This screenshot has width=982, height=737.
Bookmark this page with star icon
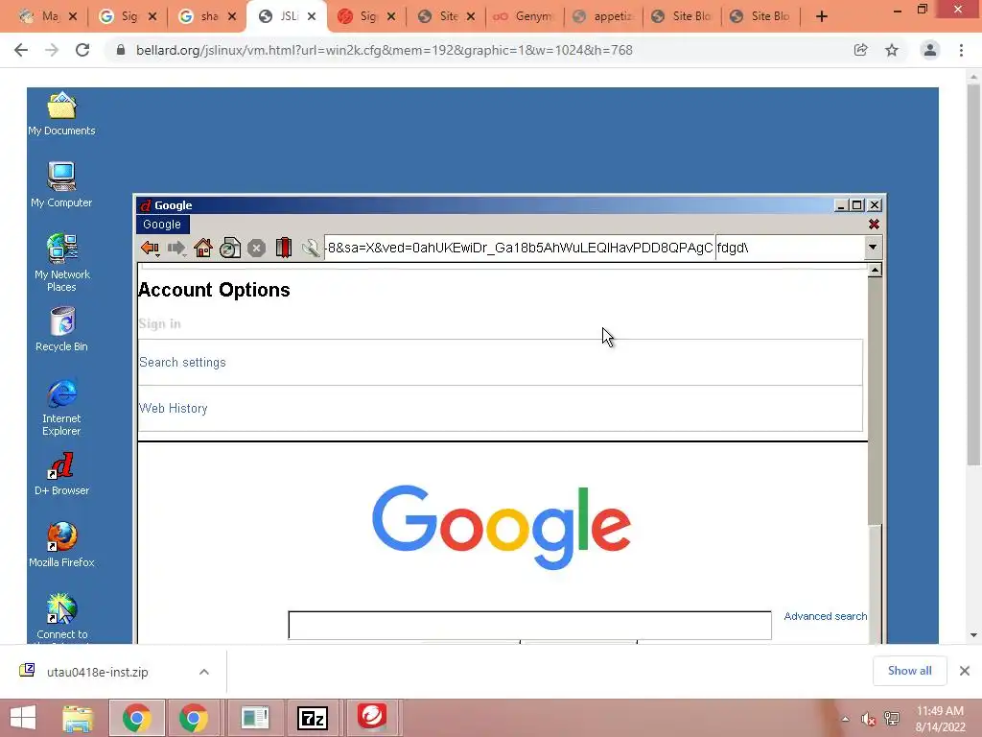[892, 50]
